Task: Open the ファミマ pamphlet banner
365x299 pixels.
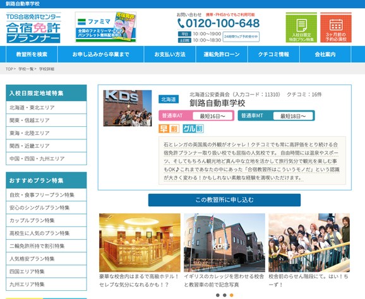Action: click(105, 27)
